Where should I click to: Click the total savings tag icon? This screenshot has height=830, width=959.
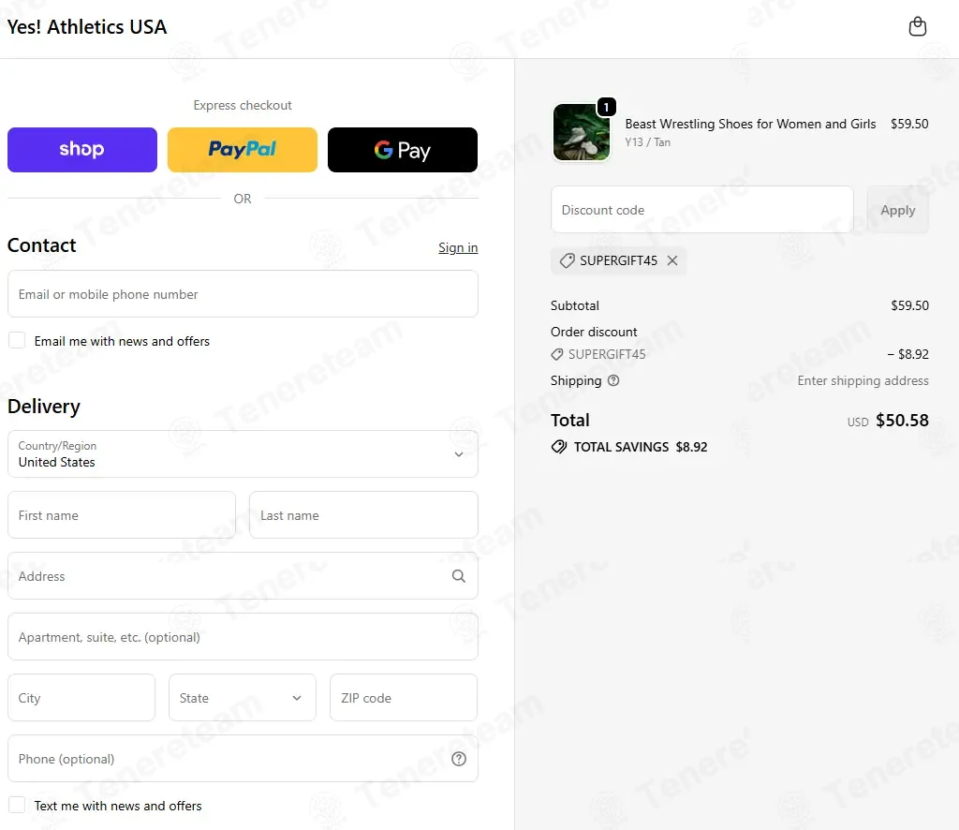(x=558, y=447)
